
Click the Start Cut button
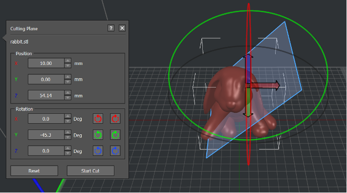pyautogui.click(x=90, y=171)
